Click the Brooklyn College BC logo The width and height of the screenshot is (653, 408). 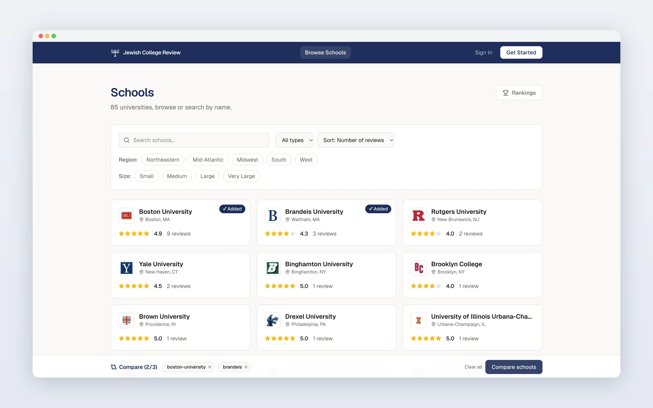tap(418, 268)
